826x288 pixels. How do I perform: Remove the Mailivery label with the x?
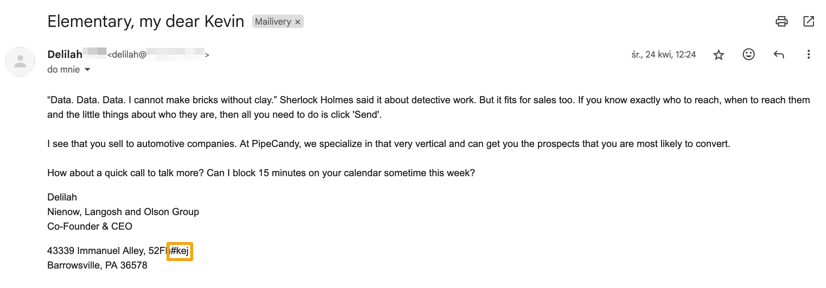tap(298, 22)
